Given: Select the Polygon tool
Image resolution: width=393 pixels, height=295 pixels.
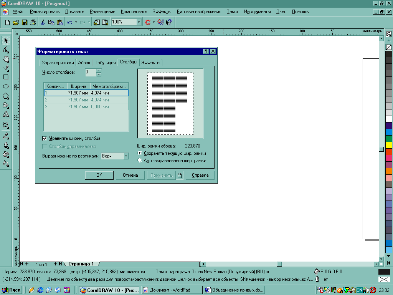Looking at the screenshot, I should coord(6,96).
